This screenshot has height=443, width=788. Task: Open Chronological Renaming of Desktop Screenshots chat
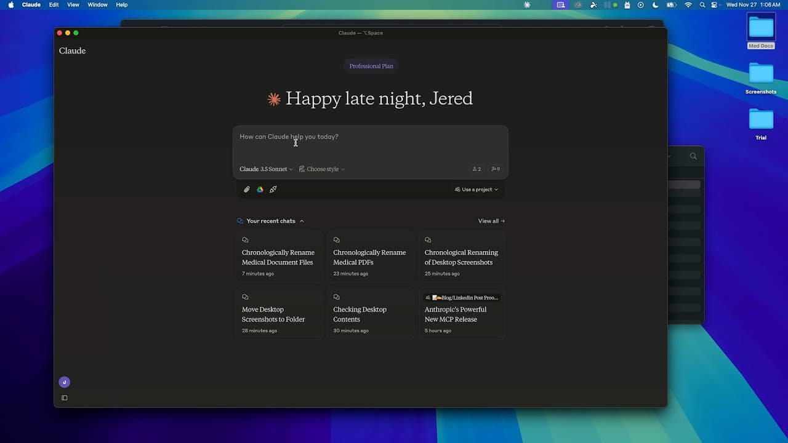462,257
